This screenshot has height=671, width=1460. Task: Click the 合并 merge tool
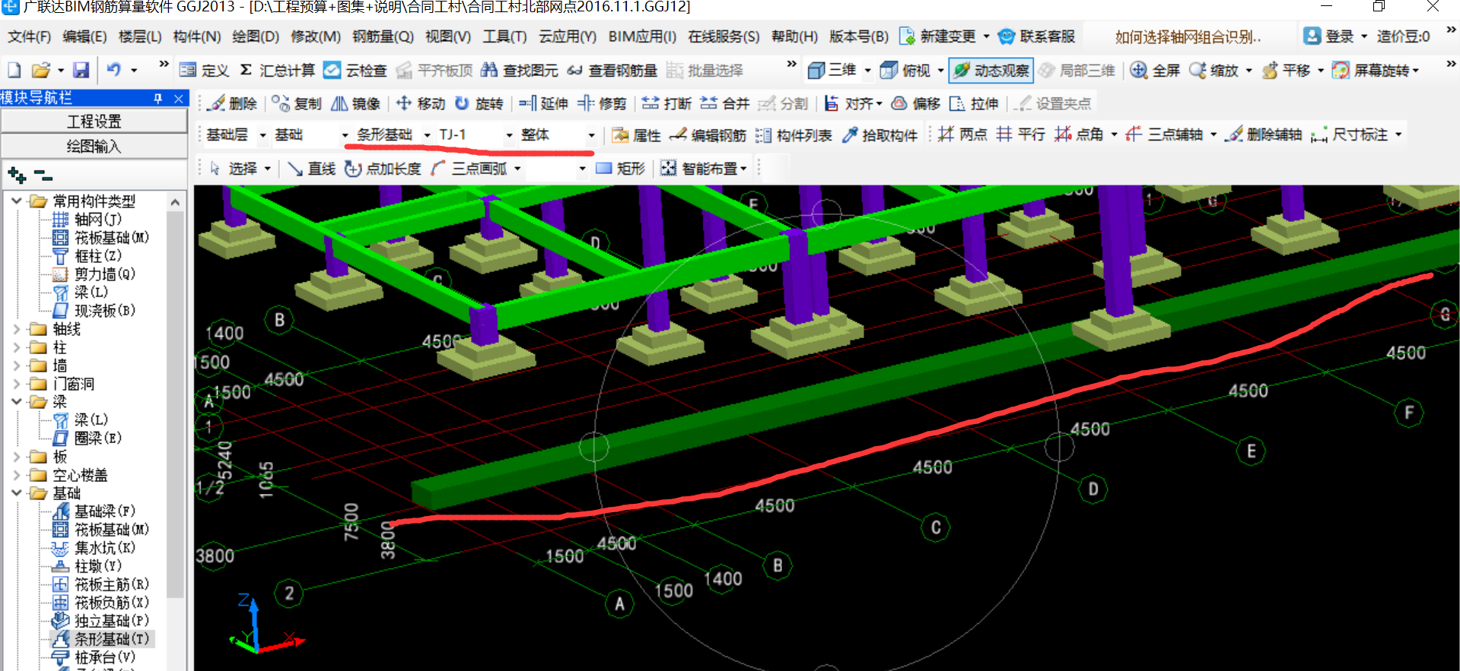725,103
